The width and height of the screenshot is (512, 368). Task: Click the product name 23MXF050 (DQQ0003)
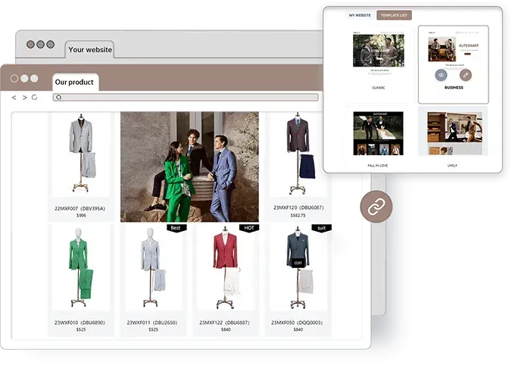pyautogui.click(x=297, y=323)
